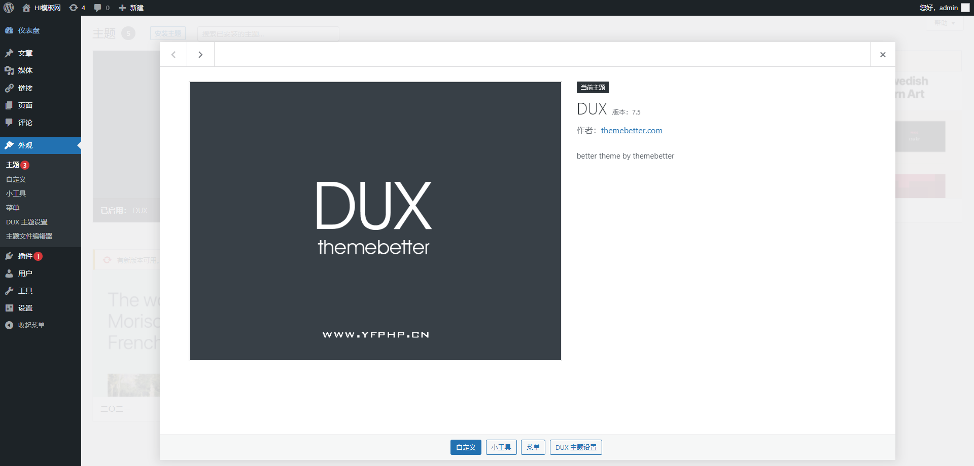The height and width of the screenshot is (466, 974).
Task: Open 链接 menu item
Action: coord(41,88)
